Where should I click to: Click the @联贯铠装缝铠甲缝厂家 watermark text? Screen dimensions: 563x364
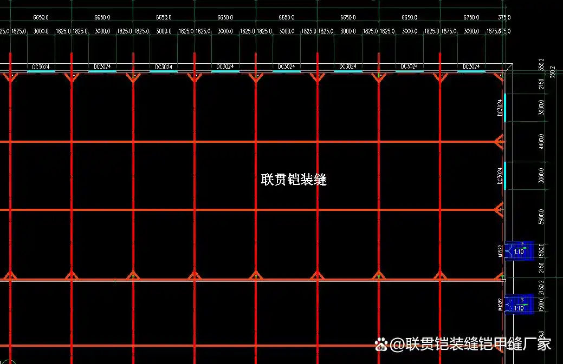point(470,344)
